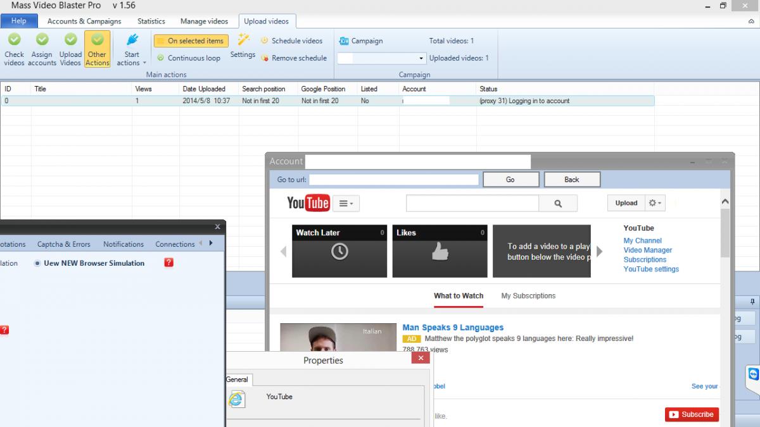Open the Notifications settings tab
The image size is (760, 427).
pyautogui.click(x=123, y=244)
